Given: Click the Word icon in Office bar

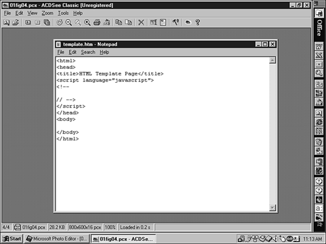Looking at the screenshot, I should coord(319,46).
